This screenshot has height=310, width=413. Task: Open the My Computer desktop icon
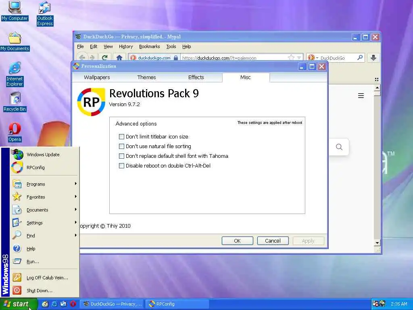coord(15,10)
